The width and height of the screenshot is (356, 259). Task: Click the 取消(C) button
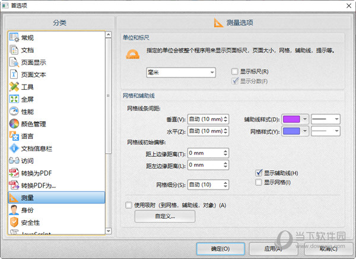[328, 248]
